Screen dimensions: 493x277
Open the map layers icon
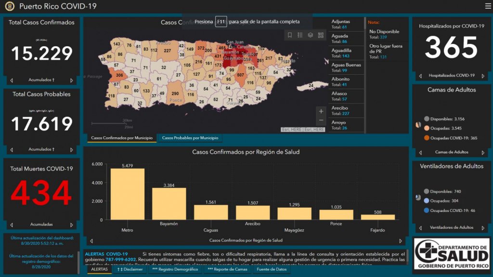pos(311,35)
